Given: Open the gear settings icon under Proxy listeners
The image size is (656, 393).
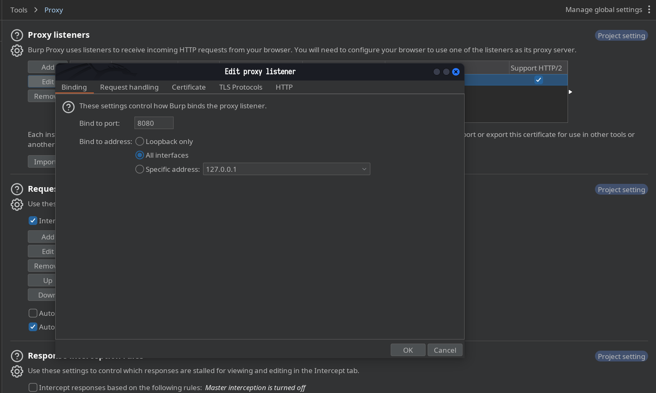Looking at the screenshot, I should pyautogui.click(x=17, y=51).
